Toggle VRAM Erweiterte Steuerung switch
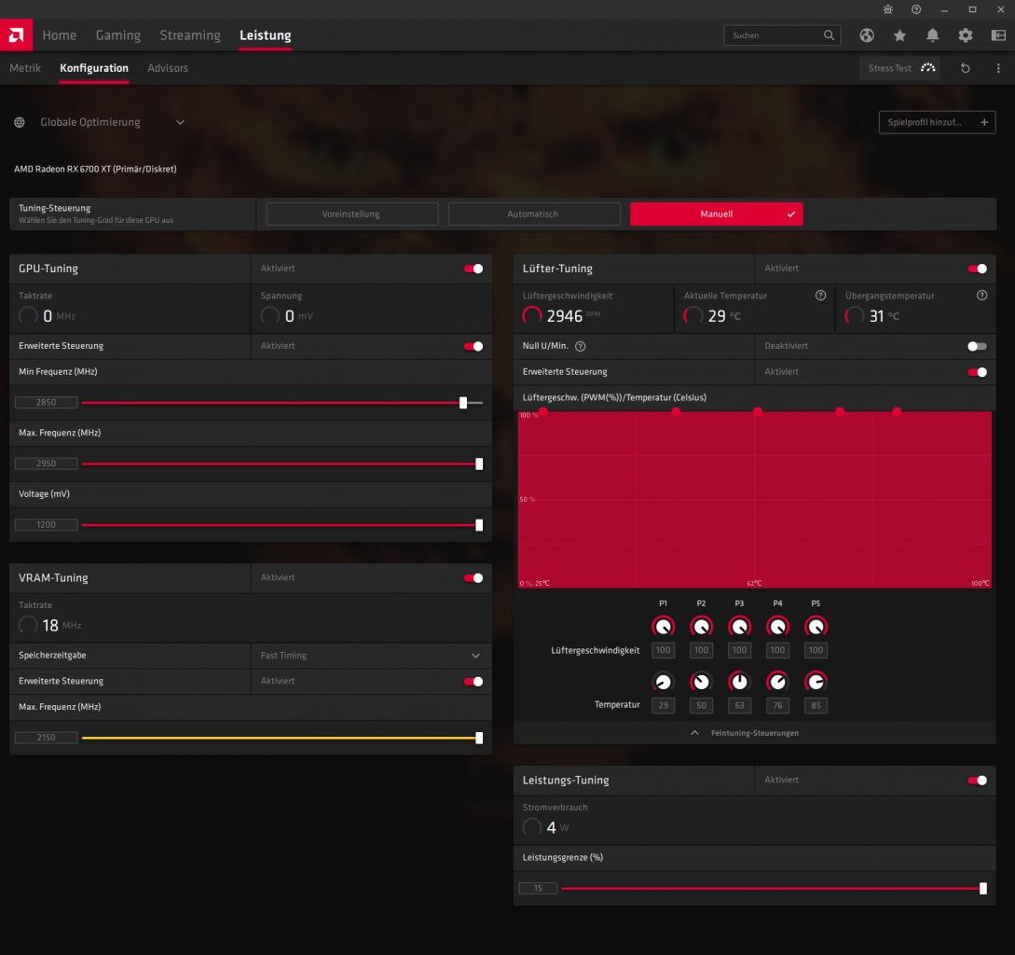The height and width of the screenshot is (955, 1015). [x=473, y=682]
